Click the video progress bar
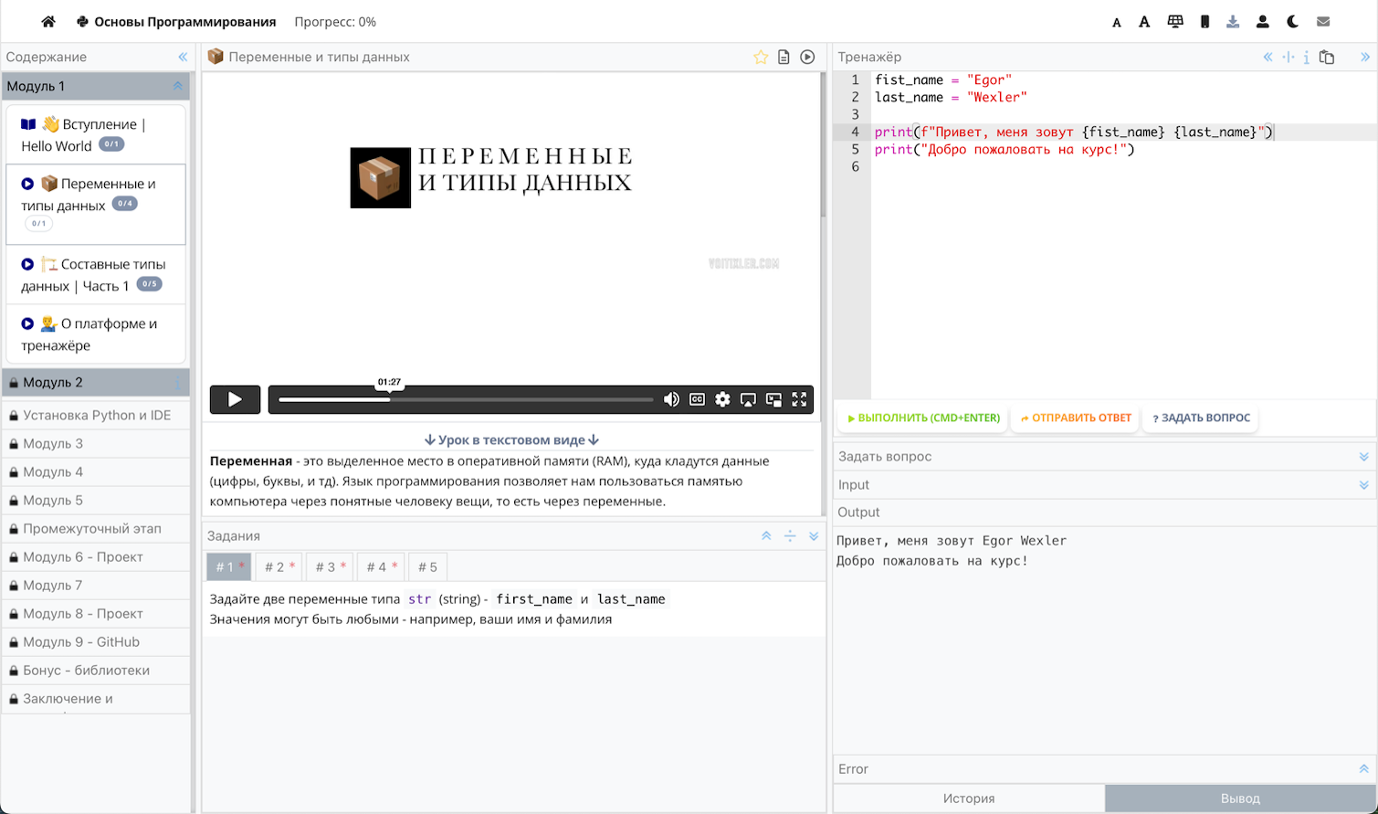Viewport: 1378px width, 814px height. (x=466, y=400)
